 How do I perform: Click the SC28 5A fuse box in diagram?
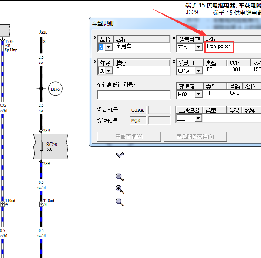click(x=51, y=146)
